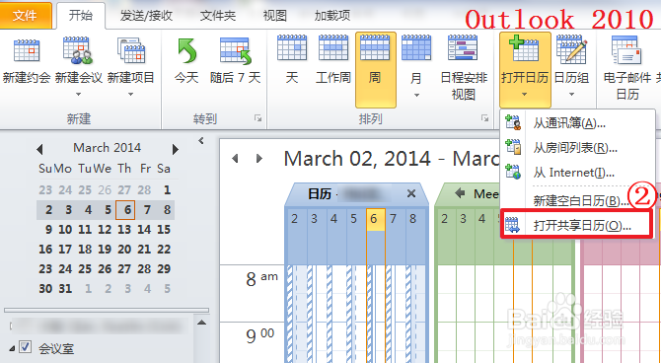Go to previous month in date navigator
The image size is (661, 363).
[x=39, y=149]
